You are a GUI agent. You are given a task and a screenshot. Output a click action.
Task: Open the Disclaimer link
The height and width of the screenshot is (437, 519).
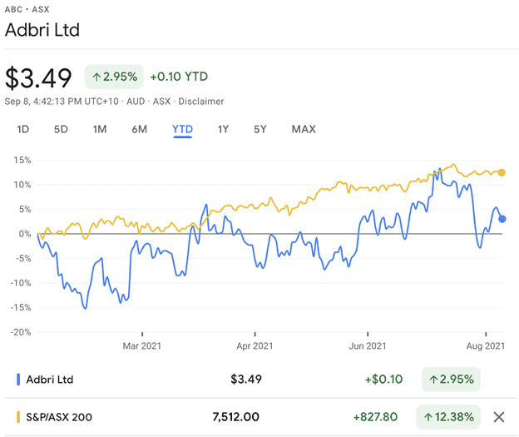click(201, 102)
